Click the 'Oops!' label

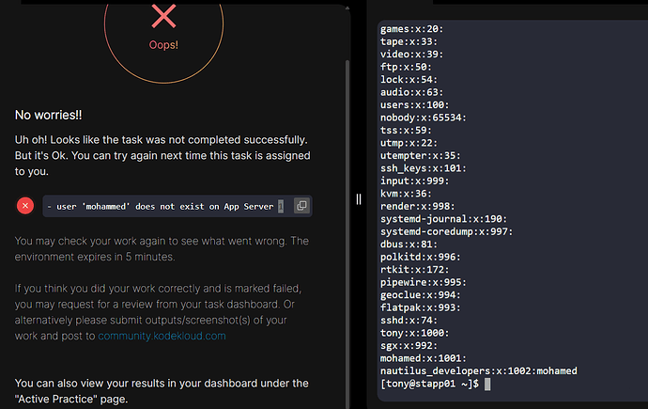pyautogui.click(x=163, y=44)
